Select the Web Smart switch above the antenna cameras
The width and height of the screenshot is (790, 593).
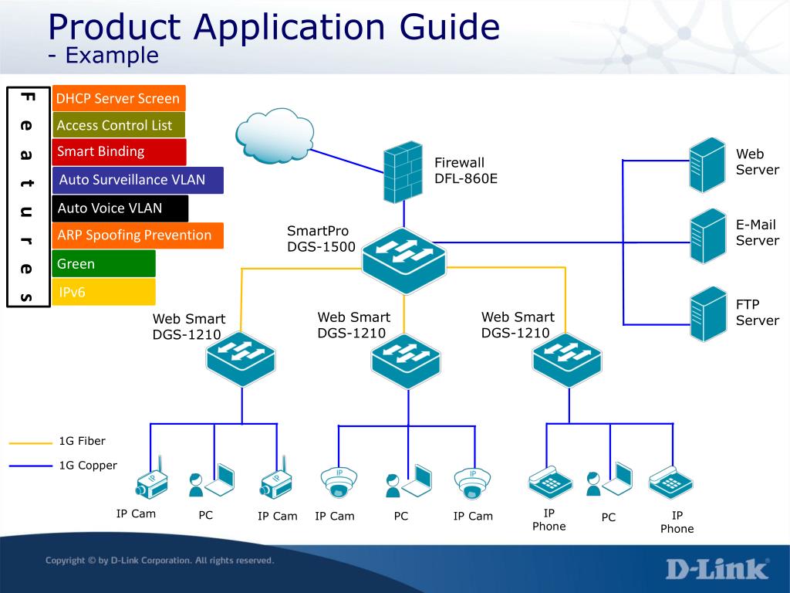(241, 358)
